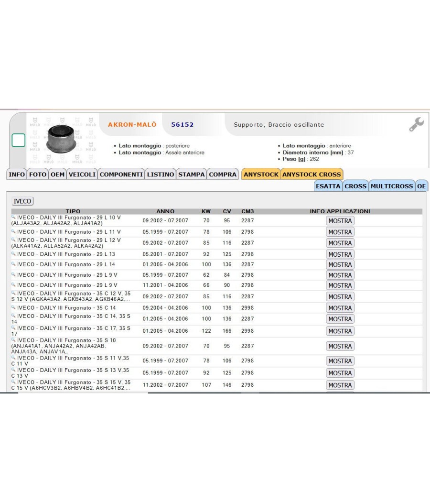
Task: Tick the selection checkbox beside the part photo
Action: click(19, 140)
